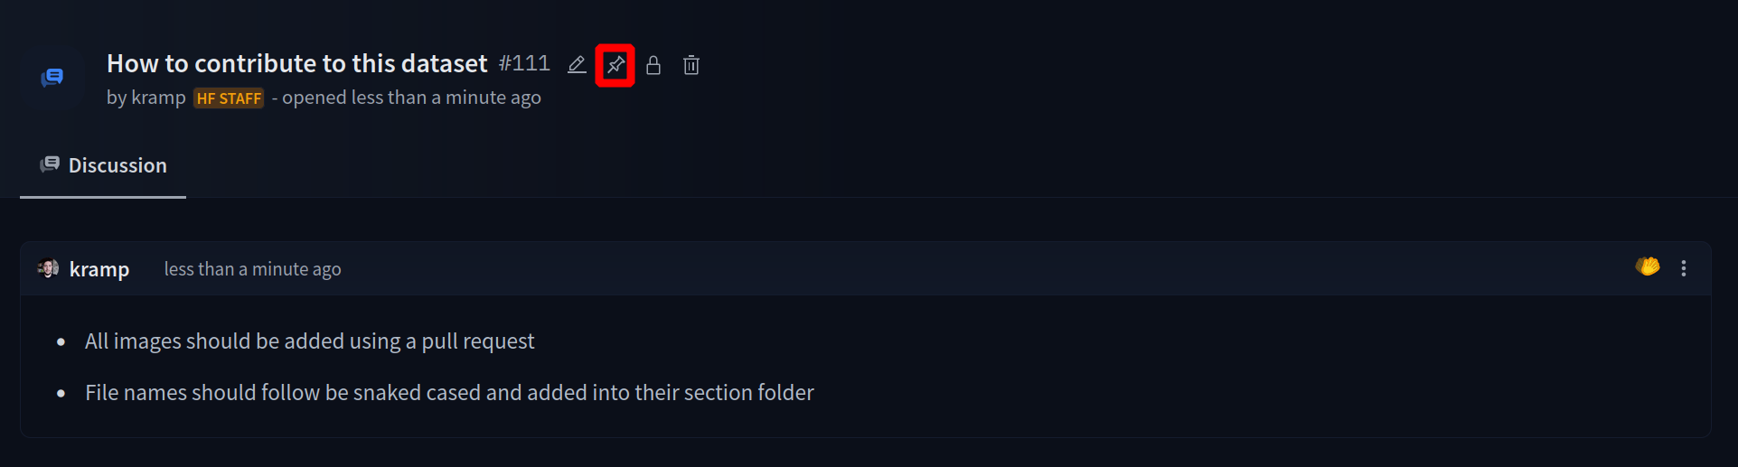The image size is (1738, 467).
Task: Click the "opened less than a minute ago" text
Action: coord(411,98)
